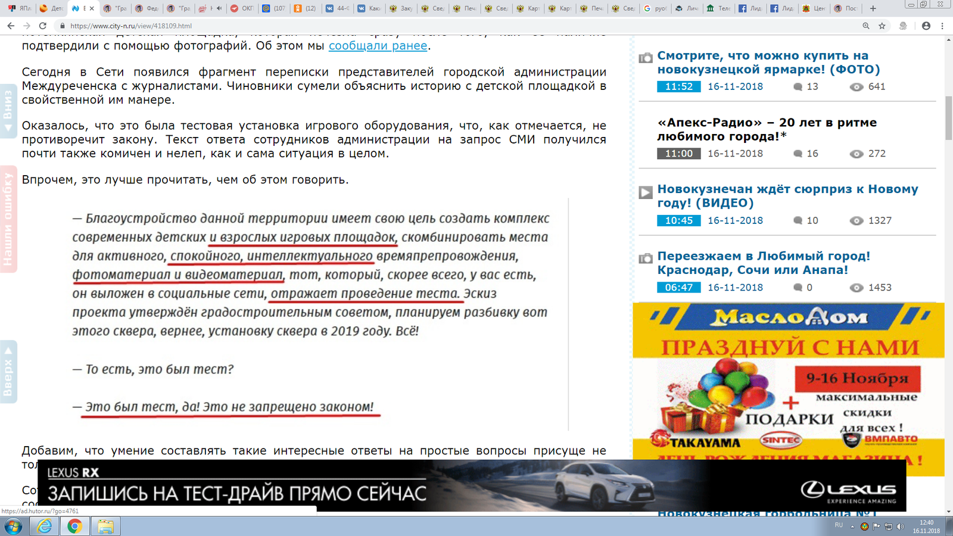This screenshot has height=536, width=953.
Task: Click the camera icon beside Переезжаем headline
Action: click(x=646, y=258)
